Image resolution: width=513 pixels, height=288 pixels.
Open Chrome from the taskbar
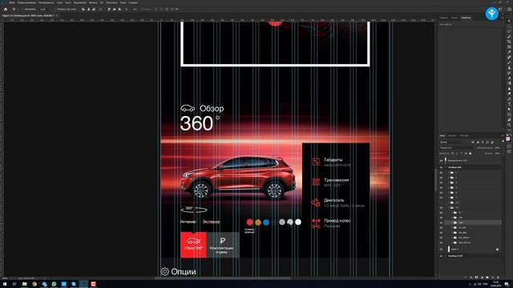pyautogui.click(x=34, y=284)
